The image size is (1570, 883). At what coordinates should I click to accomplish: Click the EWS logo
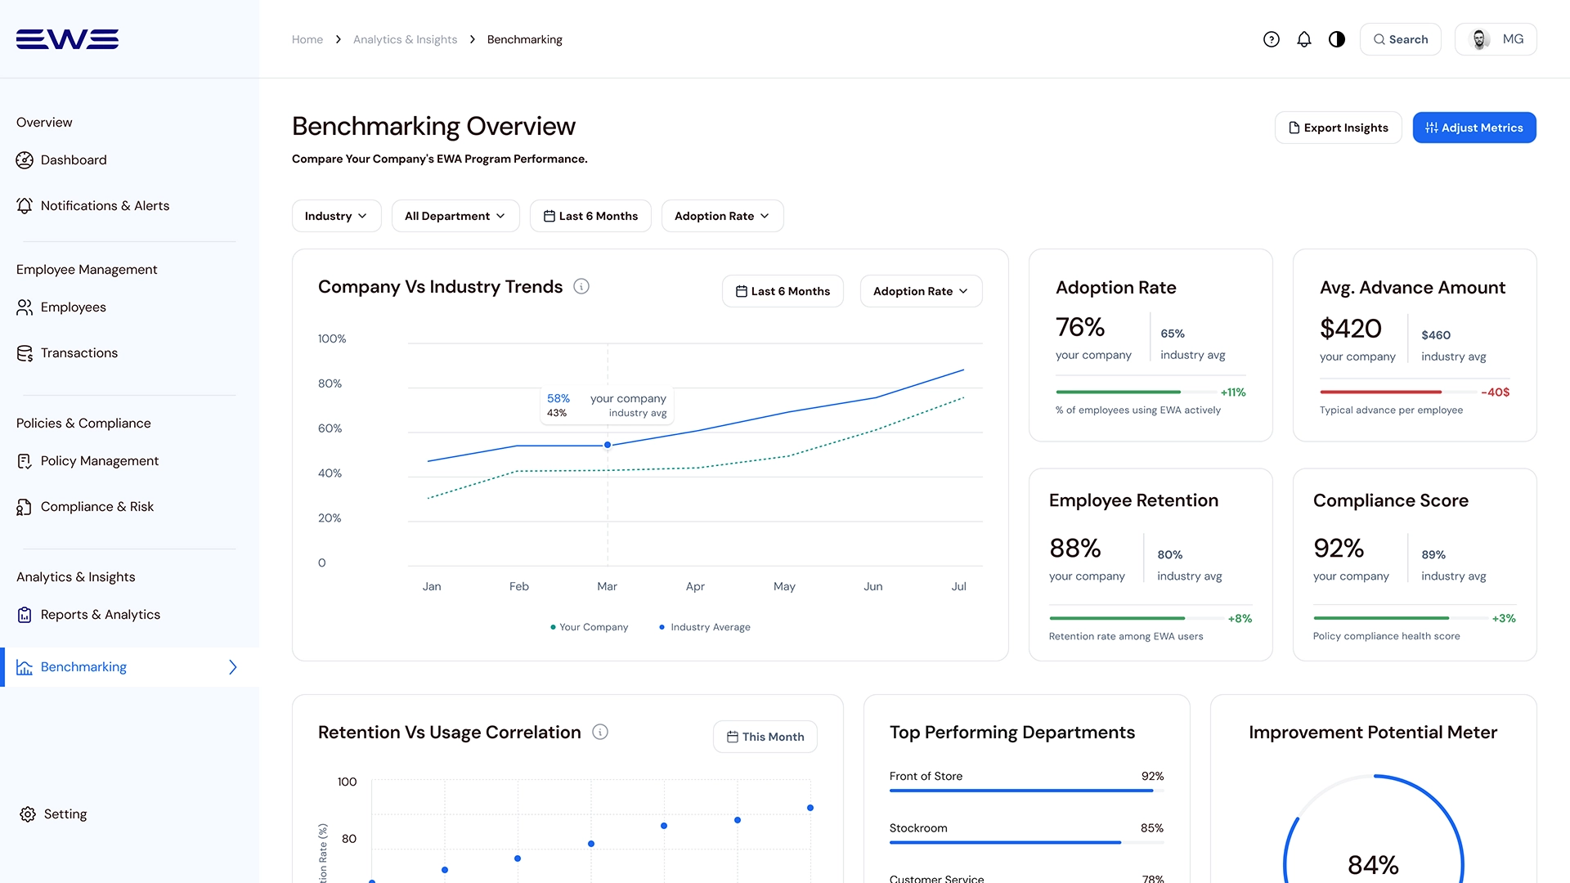(x=67, y=39)
